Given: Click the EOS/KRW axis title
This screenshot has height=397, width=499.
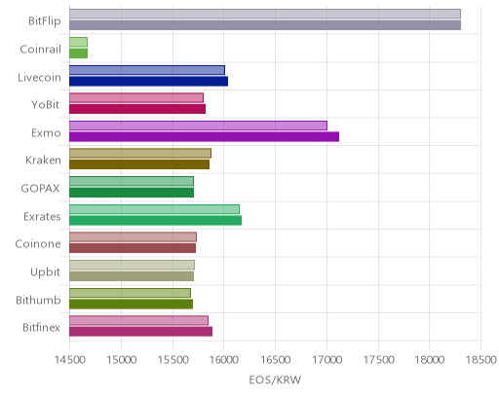Looking at the screenshot, I should (275, 379).
